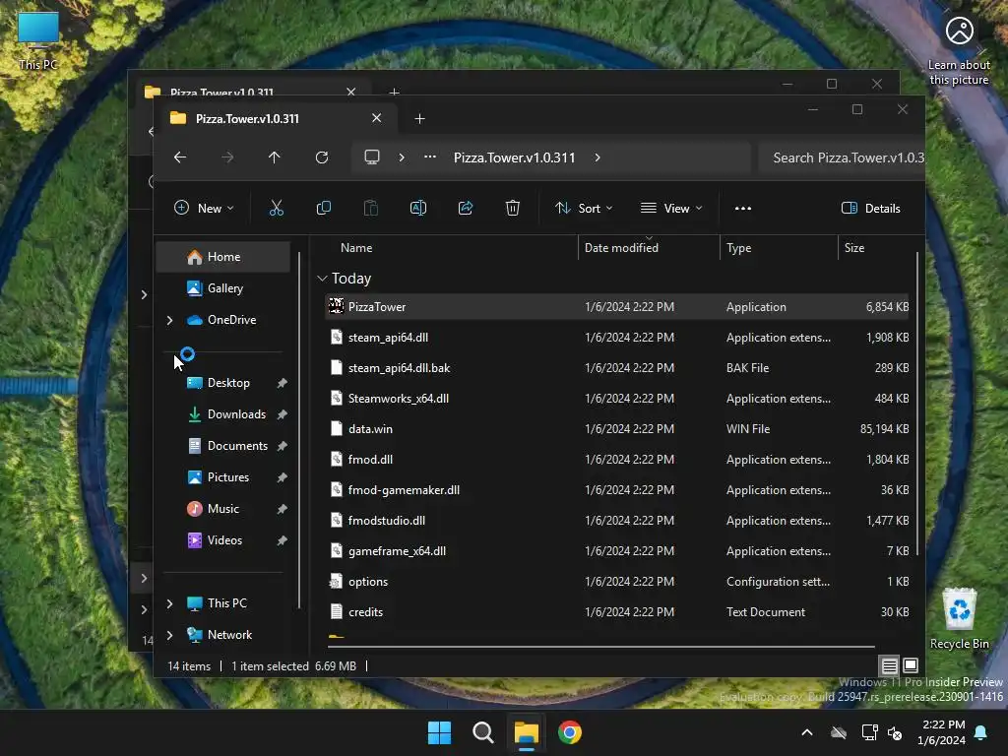The width and height of the screenshot is (1008, 756).
Task: Open the notification bell in system tray
Action: 981,732
